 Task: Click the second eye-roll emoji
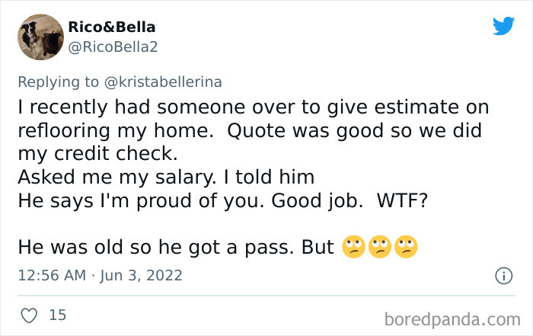(380, 247)
